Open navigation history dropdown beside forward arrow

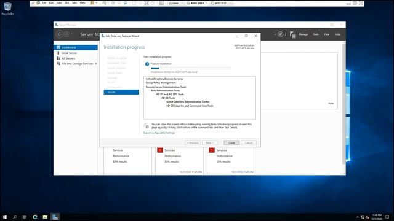pyautogui.click(x=71, y=34)
